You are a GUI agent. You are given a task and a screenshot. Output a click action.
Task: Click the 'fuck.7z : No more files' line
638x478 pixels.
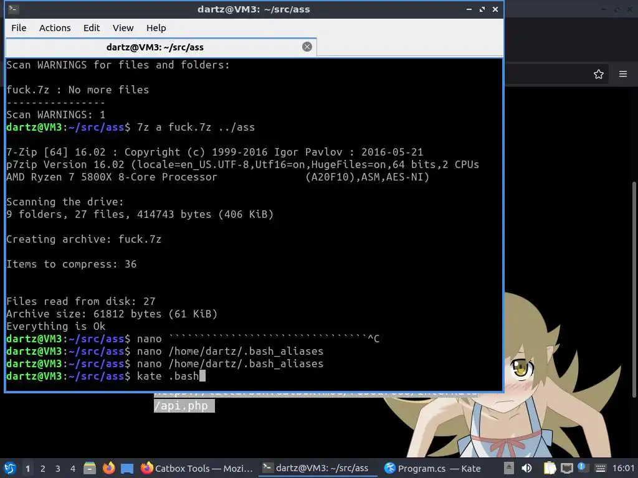pyautogui.click(x=77, y=90)
